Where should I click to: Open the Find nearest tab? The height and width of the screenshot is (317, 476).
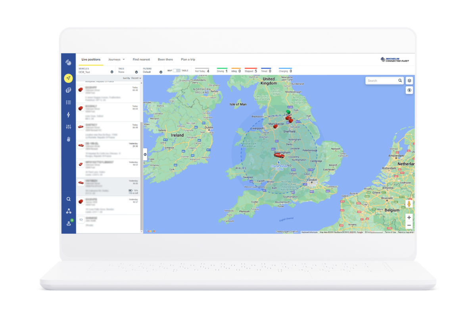coord(141,59)
